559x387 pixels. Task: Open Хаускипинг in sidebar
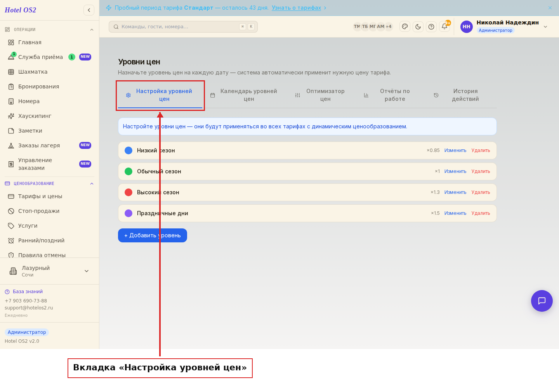50,116
